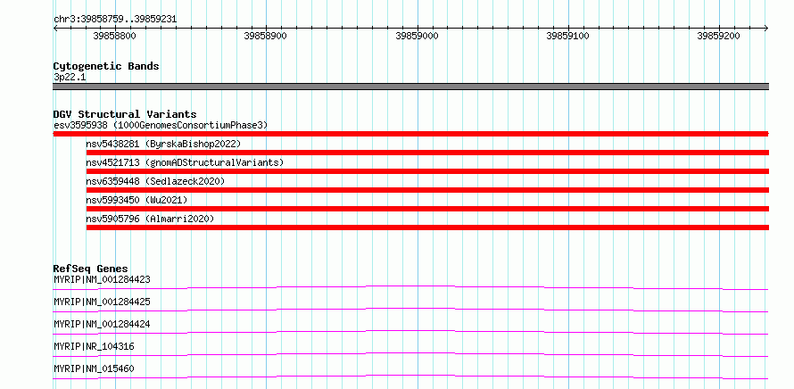Click the 39859200 ruler tick label

[x=718, y=36]
